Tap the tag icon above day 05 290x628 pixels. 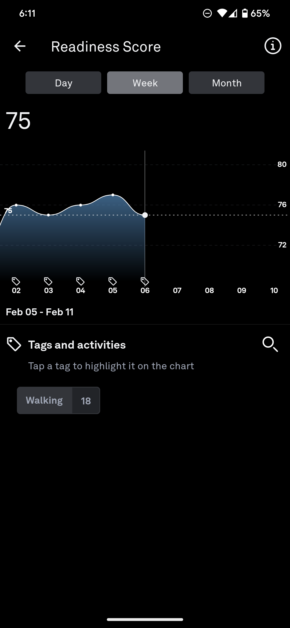[x=113, y=281]
